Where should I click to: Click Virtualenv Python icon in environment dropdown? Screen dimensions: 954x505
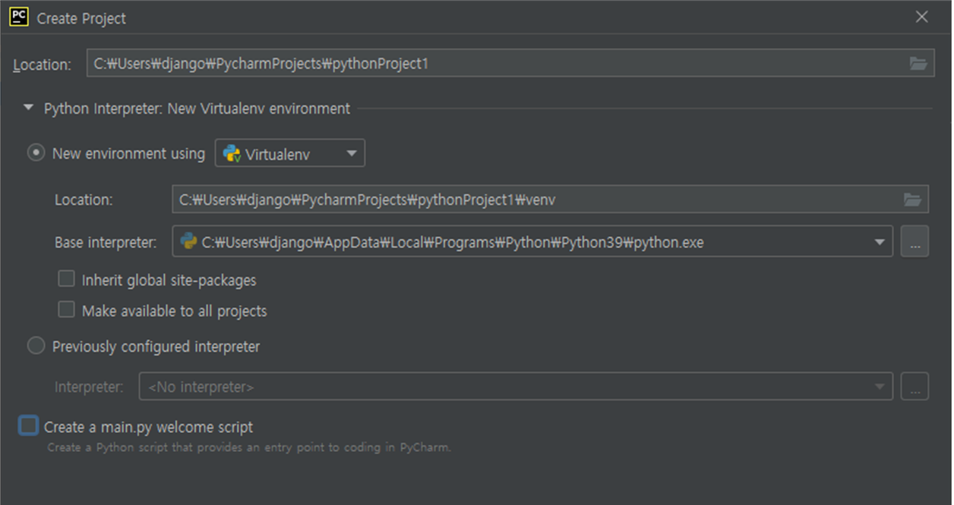tap(232, 153)
